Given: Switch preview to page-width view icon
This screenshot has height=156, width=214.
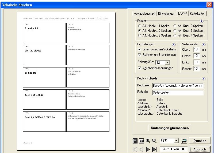Looking at the screenshot, I should pos(142,141).
